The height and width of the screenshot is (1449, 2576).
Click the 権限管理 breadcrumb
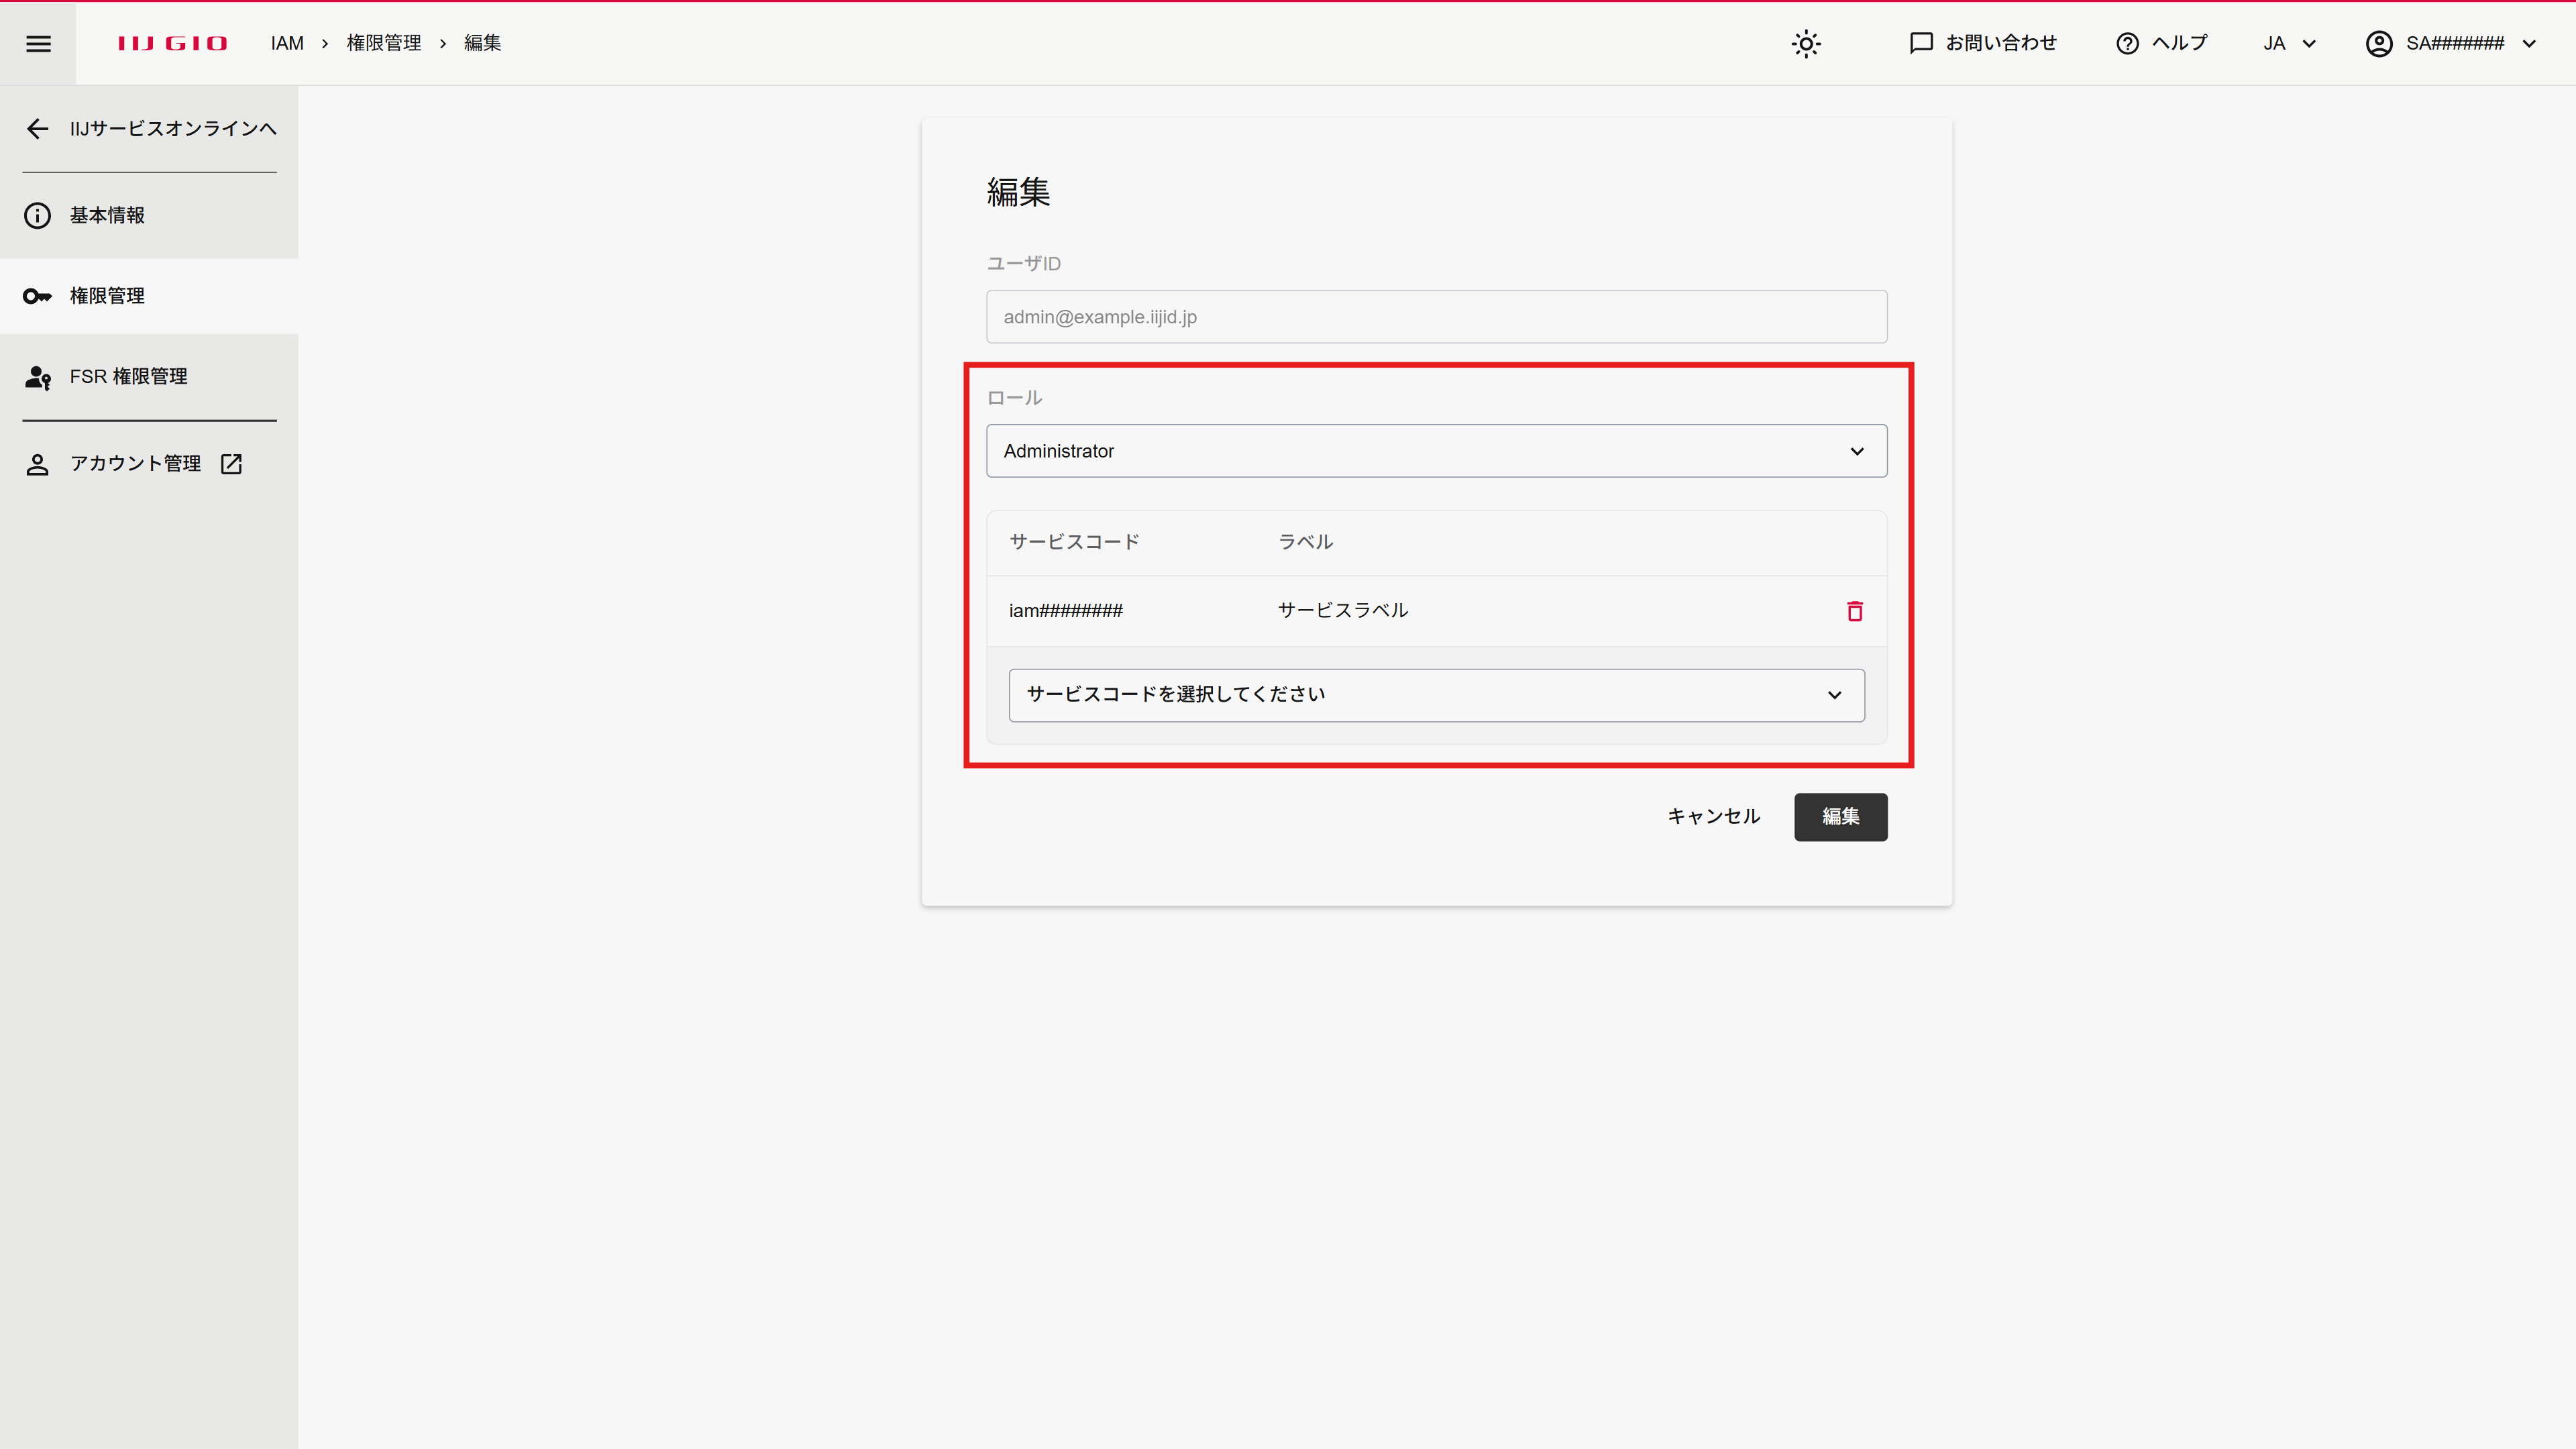(x=384, y=43)
